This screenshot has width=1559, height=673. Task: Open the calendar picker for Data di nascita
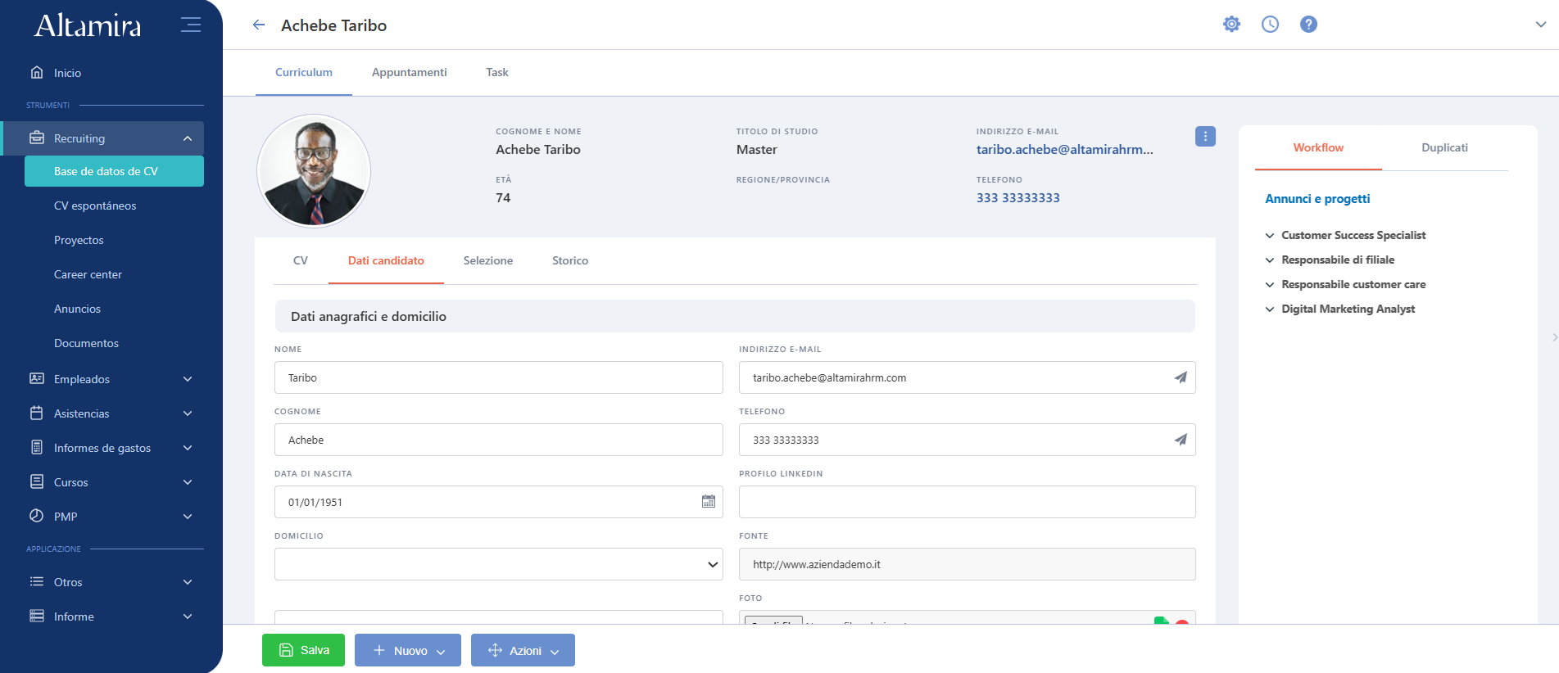tap(709, 502)
